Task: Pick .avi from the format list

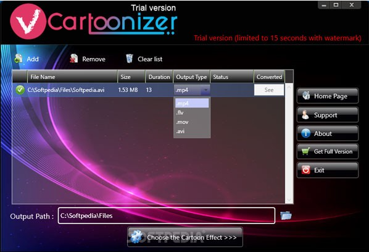Action: (192, 131)
